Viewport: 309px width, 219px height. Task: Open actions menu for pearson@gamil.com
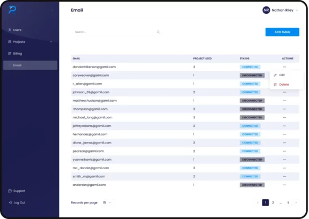[x=284, y=152]
